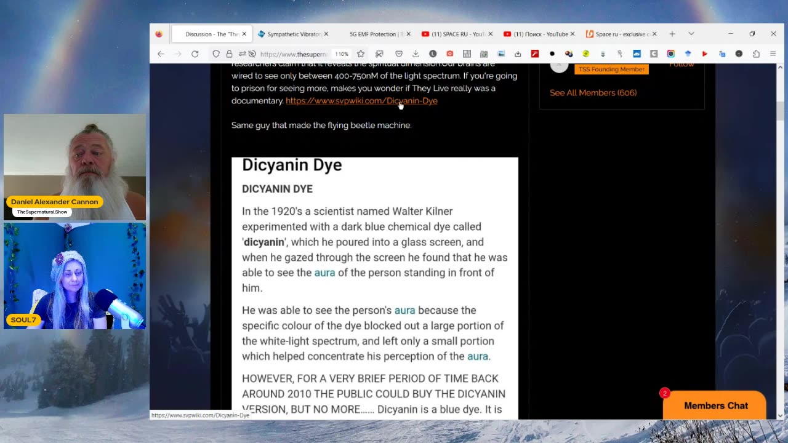Click the Dicyanin Dye article heading
Image resolution: width=788 pixels, height=443 pixels.
pos(292,165)
